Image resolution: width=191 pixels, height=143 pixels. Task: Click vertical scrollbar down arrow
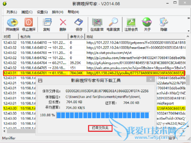point(188,126)
